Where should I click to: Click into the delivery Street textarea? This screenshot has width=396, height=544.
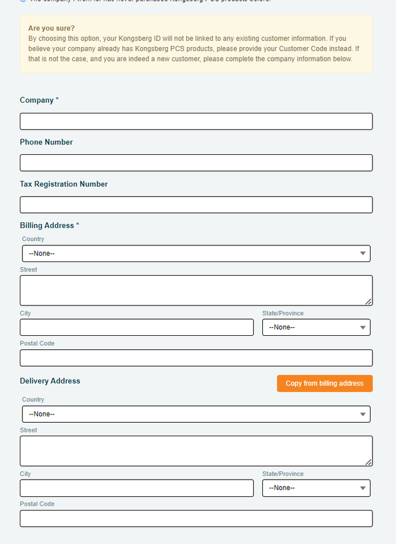point(196,450)
